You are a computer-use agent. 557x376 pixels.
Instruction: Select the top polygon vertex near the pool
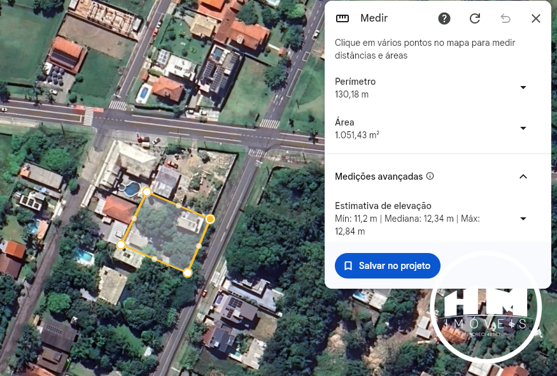(x=146, y=192)
